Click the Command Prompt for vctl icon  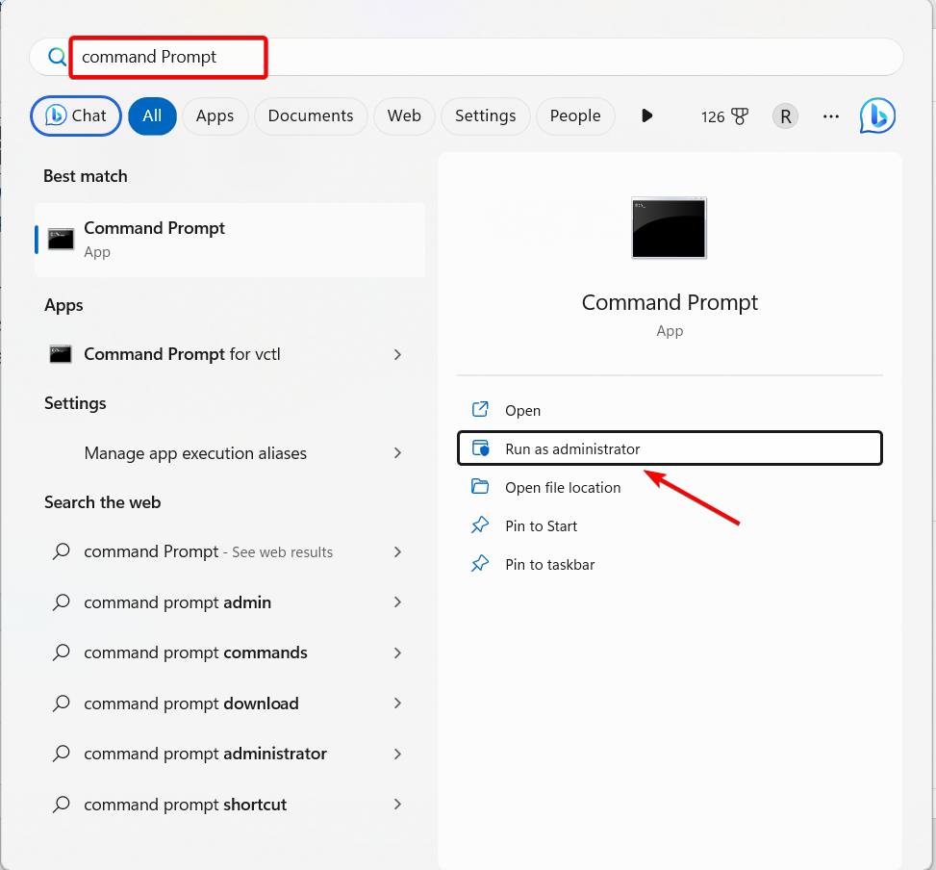point(61,355)
